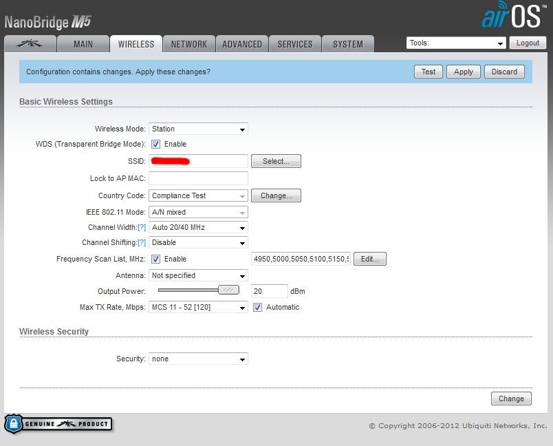Switch to the ADVANCED tab
The height and width of the screenshot is (446, 553).
pos(242,44)
